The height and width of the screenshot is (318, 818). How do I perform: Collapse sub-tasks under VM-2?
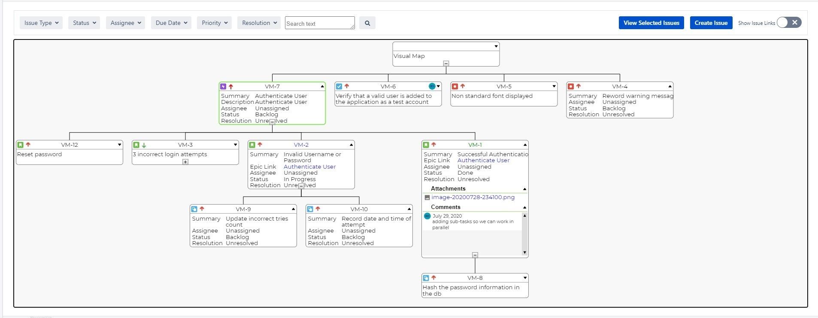301,186
